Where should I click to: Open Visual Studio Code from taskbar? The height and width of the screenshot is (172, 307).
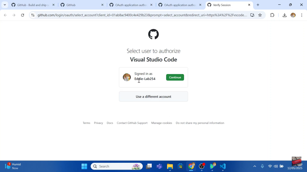tap(223, 166)
